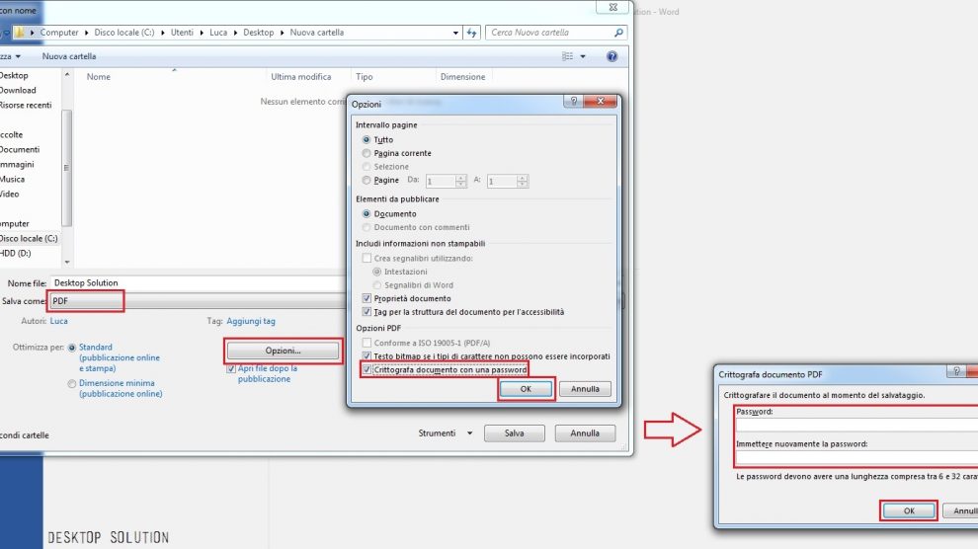Click the folder icon in the address bar
978x549 pixels.
[20, 33]
